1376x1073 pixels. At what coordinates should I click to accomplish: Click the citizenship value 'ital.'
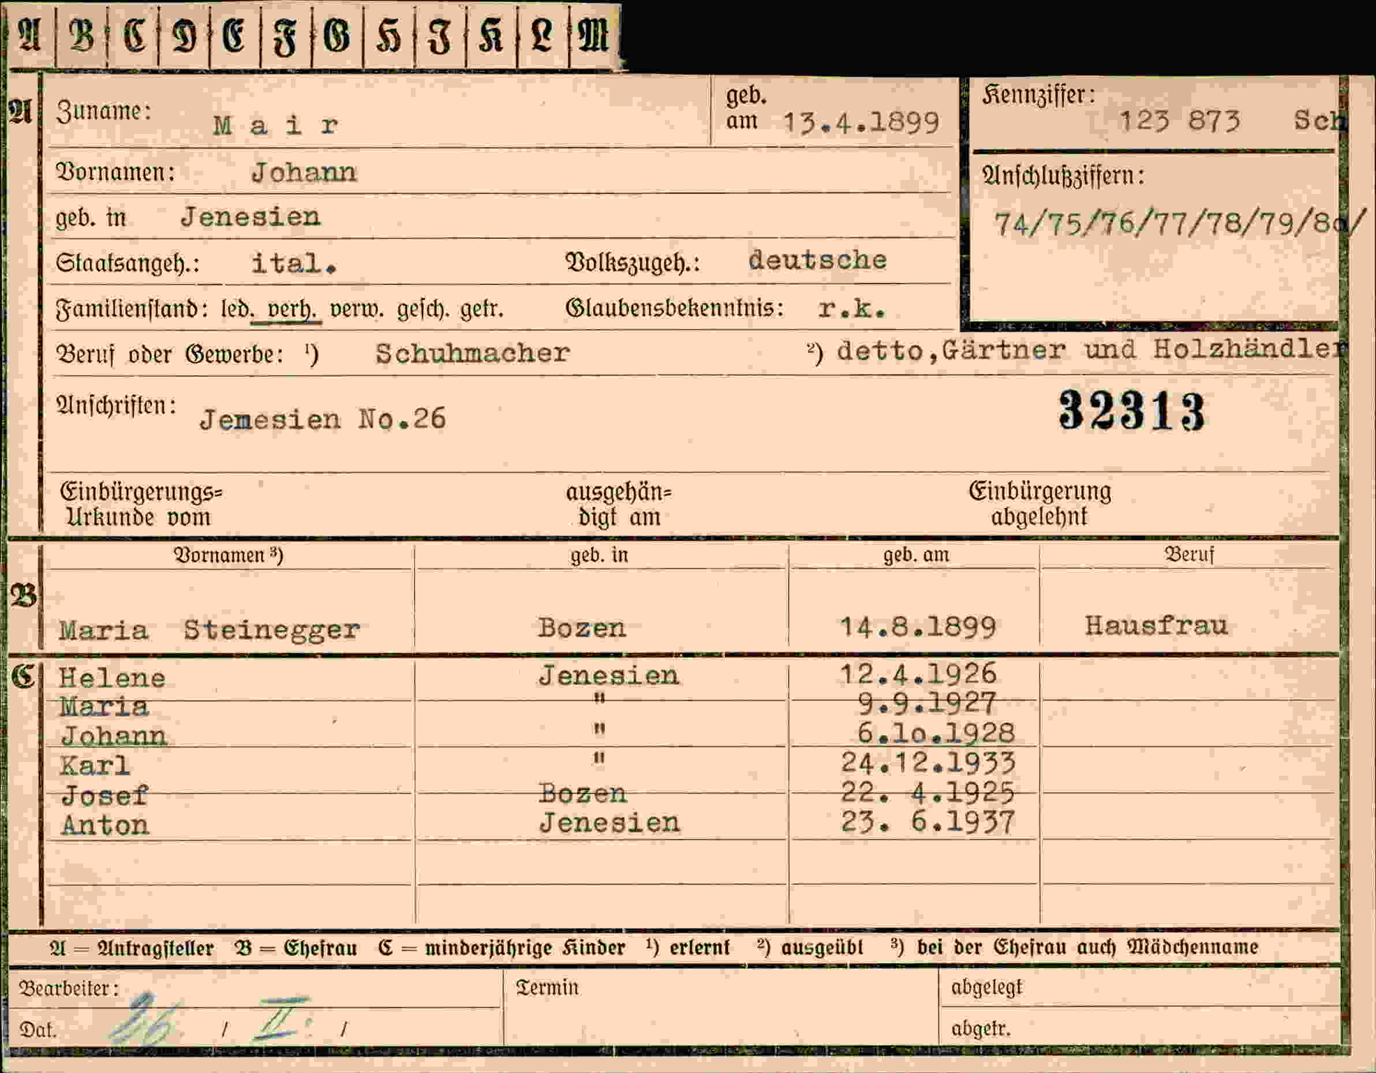pos(294,263)
